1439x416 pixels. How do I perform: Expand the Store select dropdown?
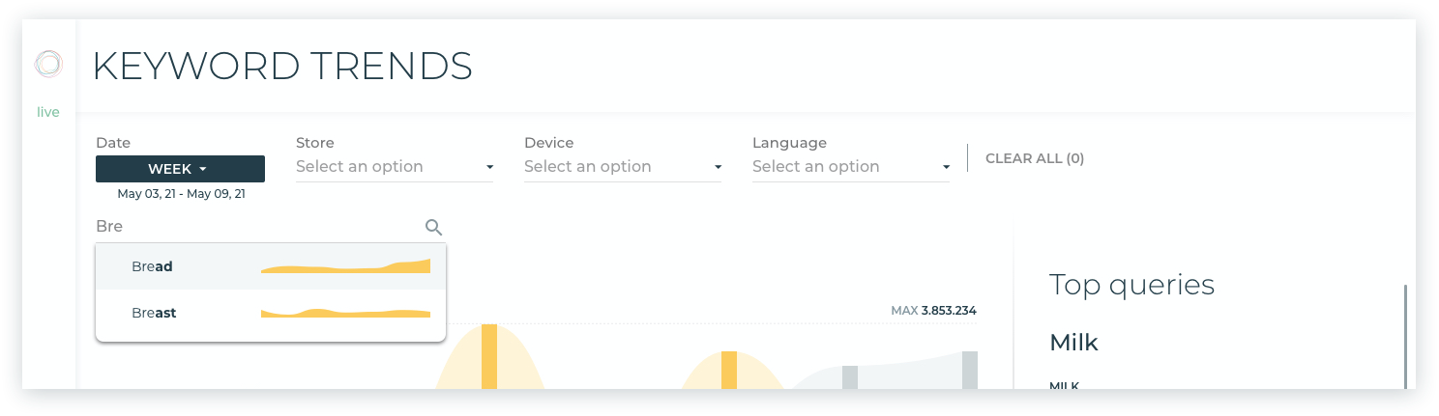395,167
